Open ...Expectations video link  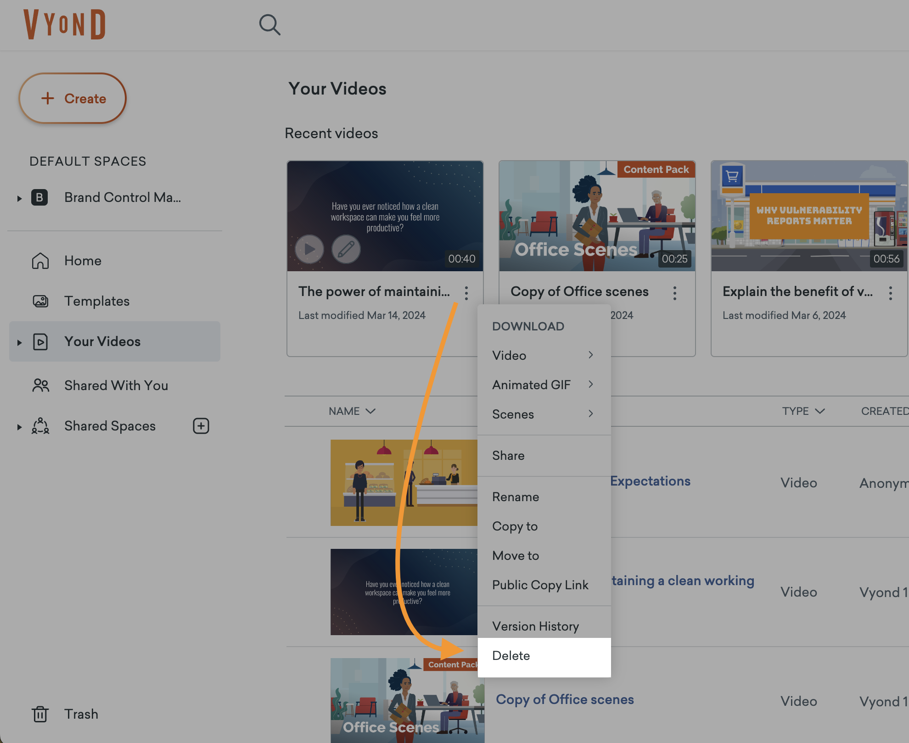(651, 481)
